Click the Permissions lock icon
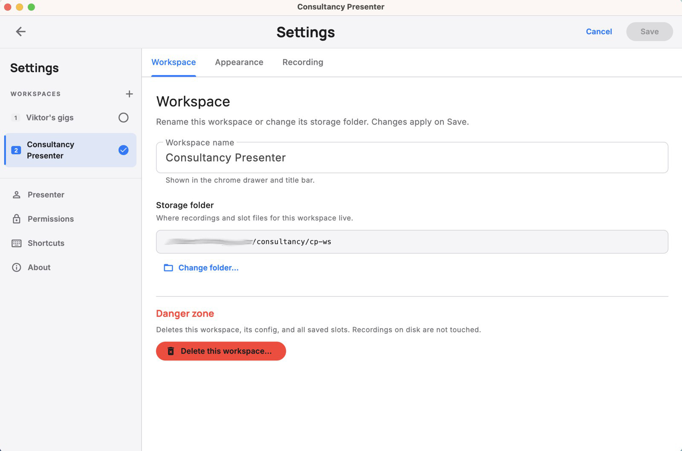682x451 pixels. tap(17, 219)
